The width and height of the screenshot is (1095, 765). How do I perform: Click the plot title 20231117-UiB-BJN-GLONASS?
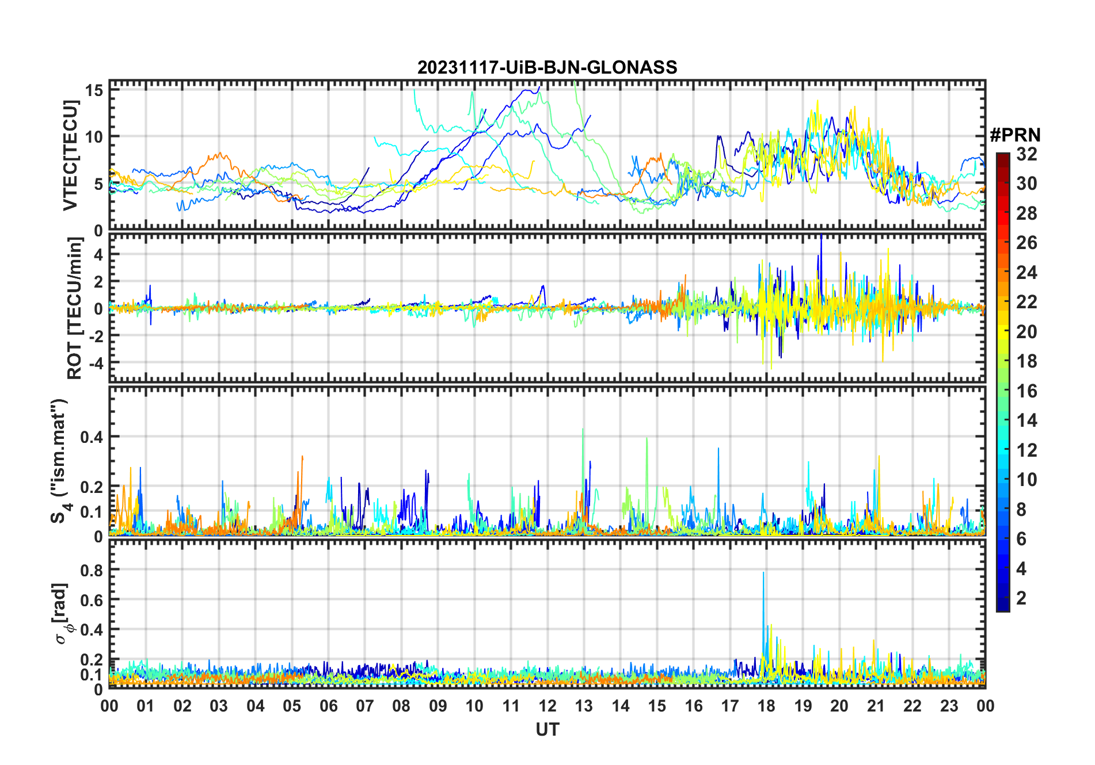point(547,67)
